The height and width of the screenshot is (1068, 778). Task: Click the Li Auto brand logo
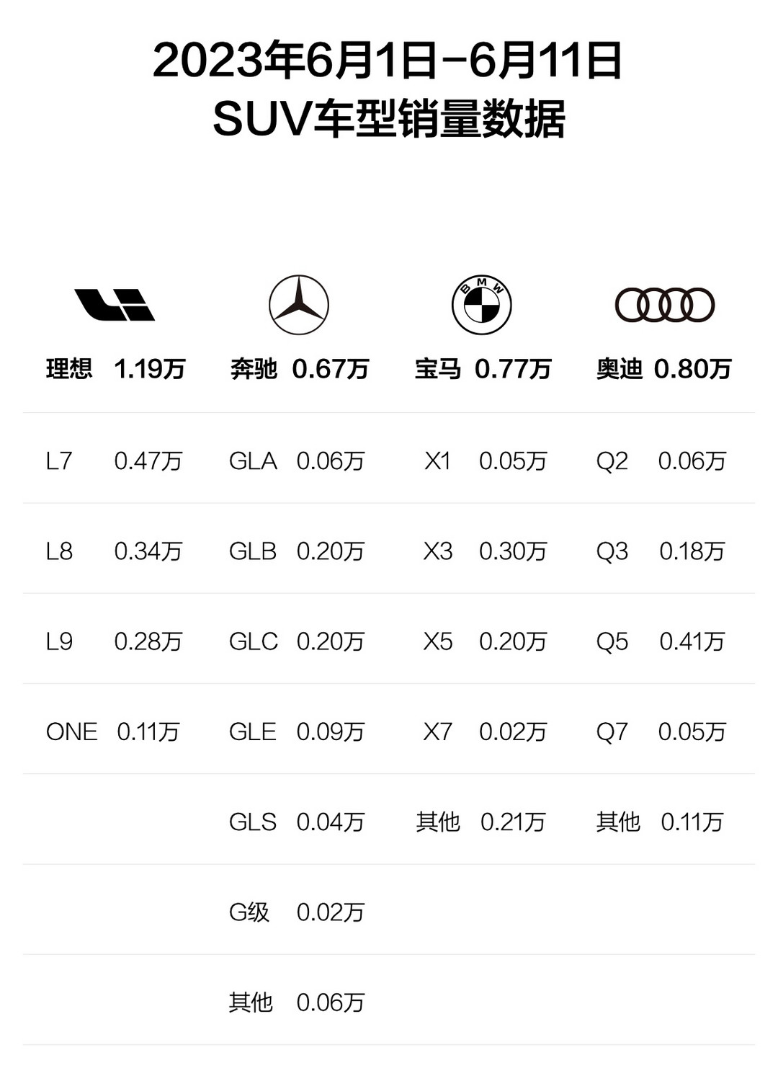point(115,305)
